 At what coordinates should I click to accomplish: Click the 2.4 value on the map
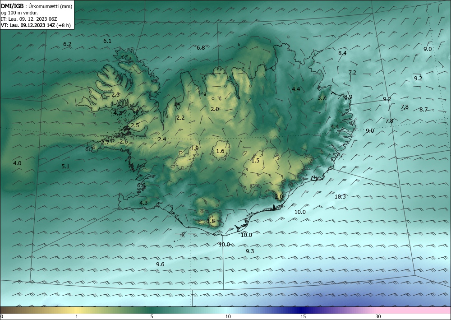click(x=162, y=139)
